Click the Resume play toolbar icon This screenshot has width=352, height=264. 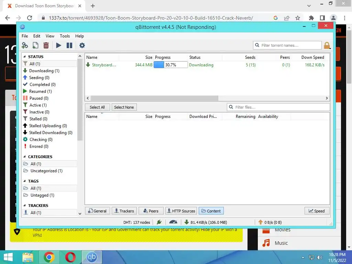point(58,45)
